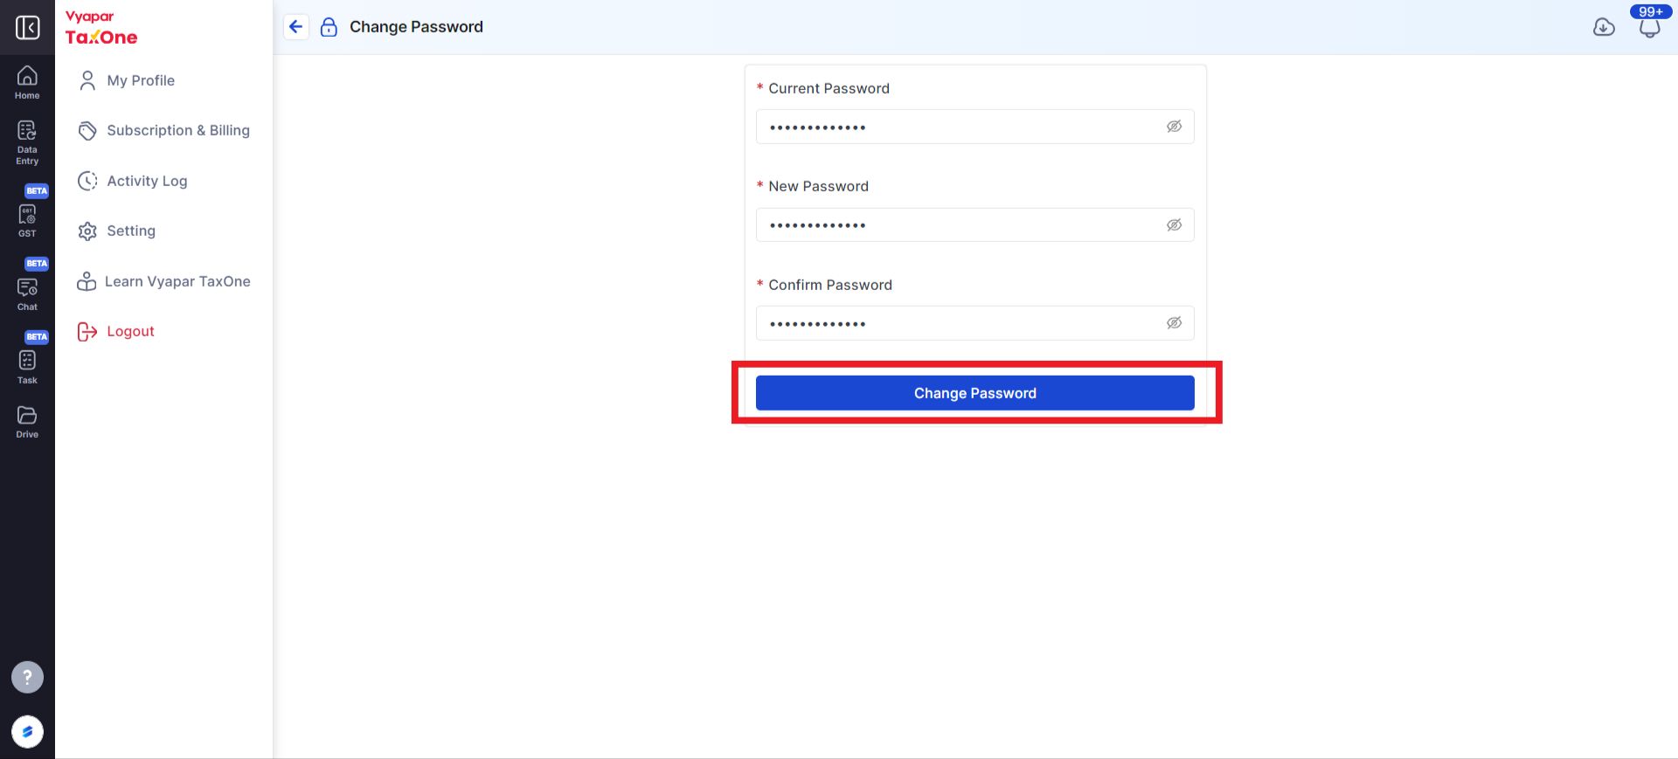
Task: Open the Home section
Action: point(27,83)
